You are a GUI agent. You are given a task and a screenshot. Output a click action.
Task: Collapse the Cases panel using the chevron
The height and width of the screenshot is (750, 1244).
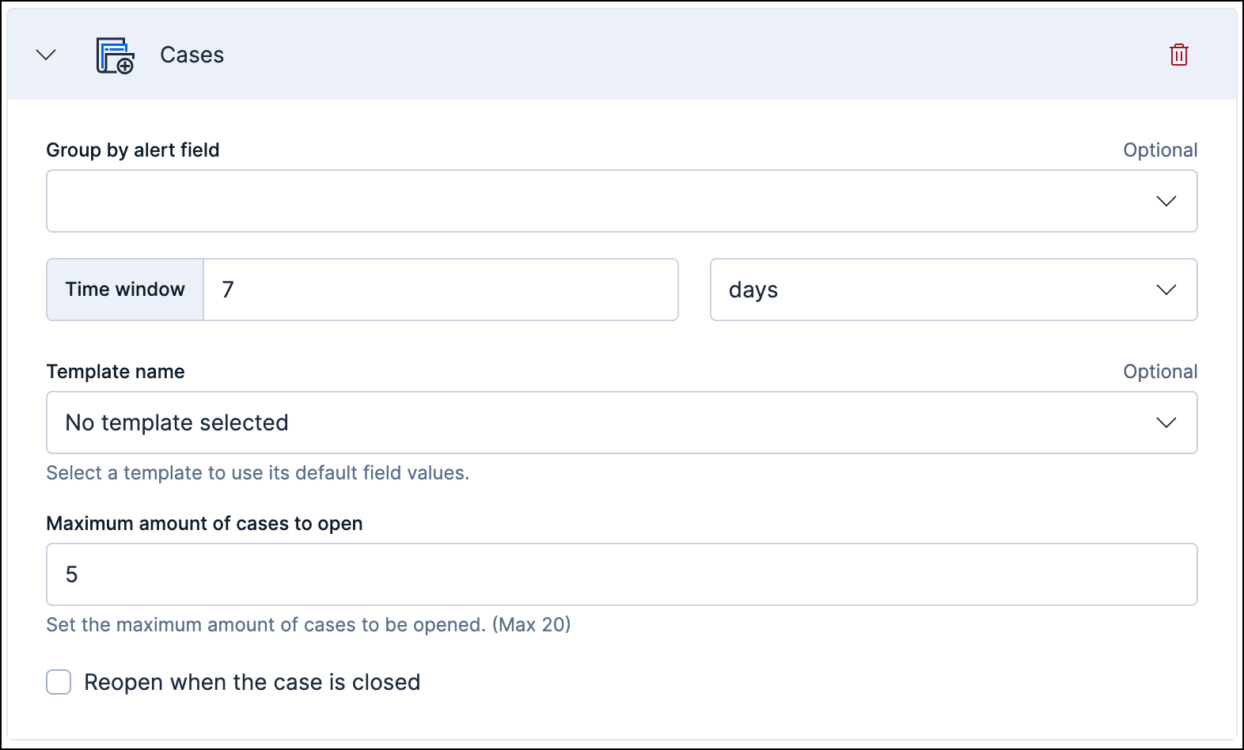click(x=45, y=55)
